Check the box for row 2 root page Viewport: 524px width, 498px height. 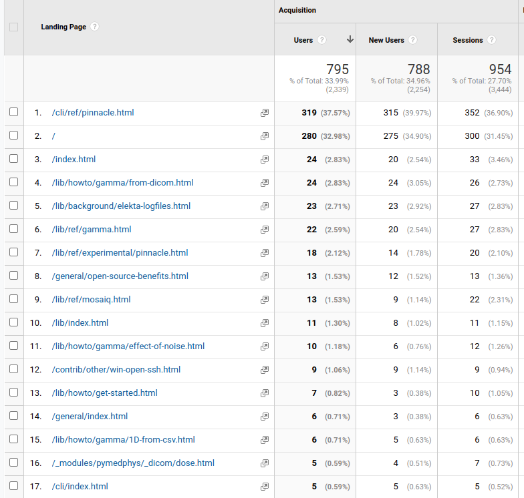tap(13, 135)
